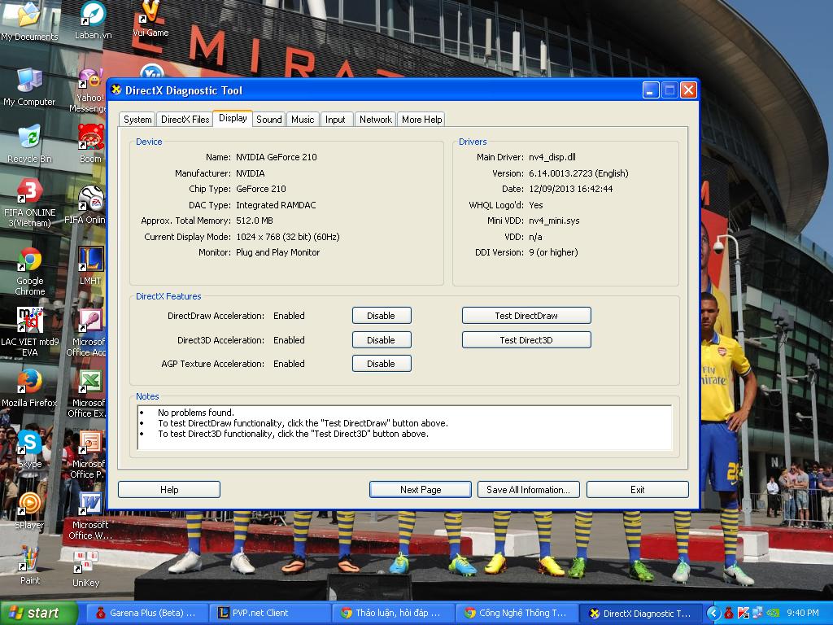Viewport: 833px width, 625px height.
Task: Expand hidden system tray icons arrow
Action: tap(713, 613)
